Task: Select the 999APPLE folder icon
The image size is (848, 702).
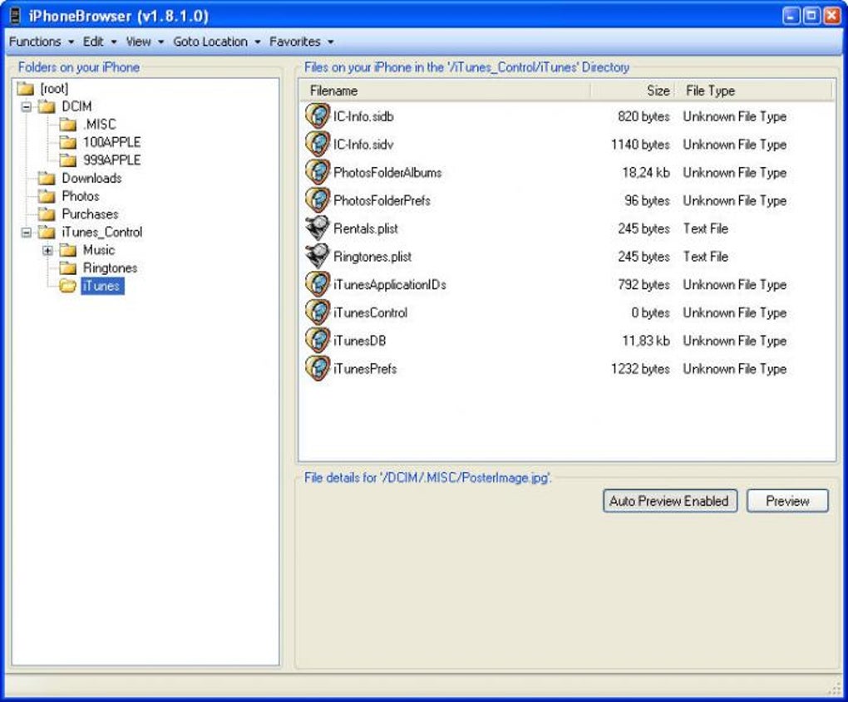Action: click(x=68, y=160)
